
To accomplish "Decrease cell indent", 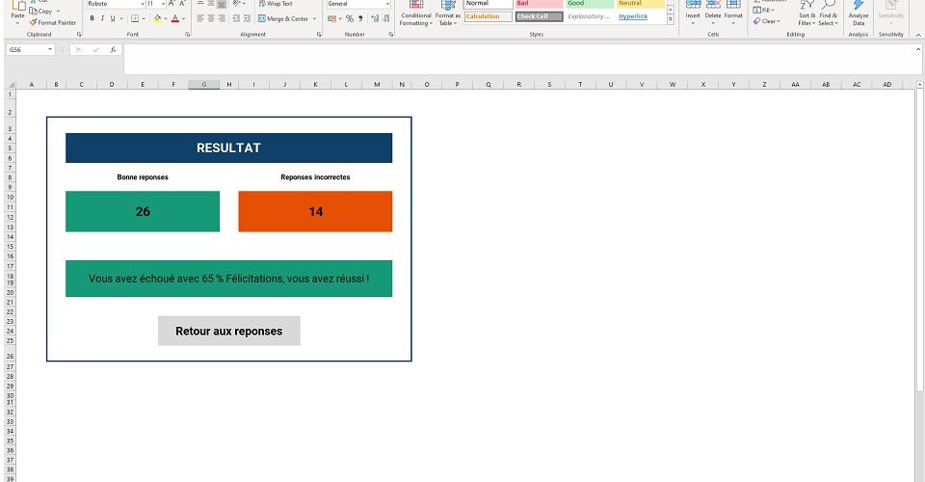I will (236, 19).
